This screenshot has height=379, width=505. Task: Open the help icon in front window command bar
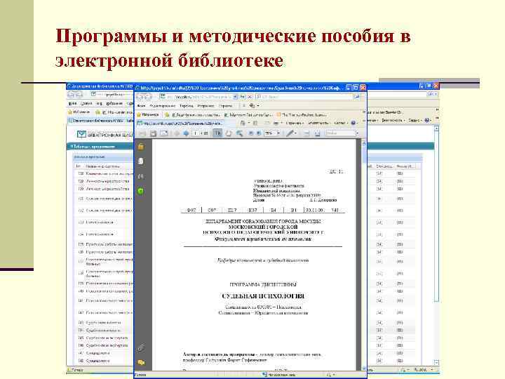(354, 123)
